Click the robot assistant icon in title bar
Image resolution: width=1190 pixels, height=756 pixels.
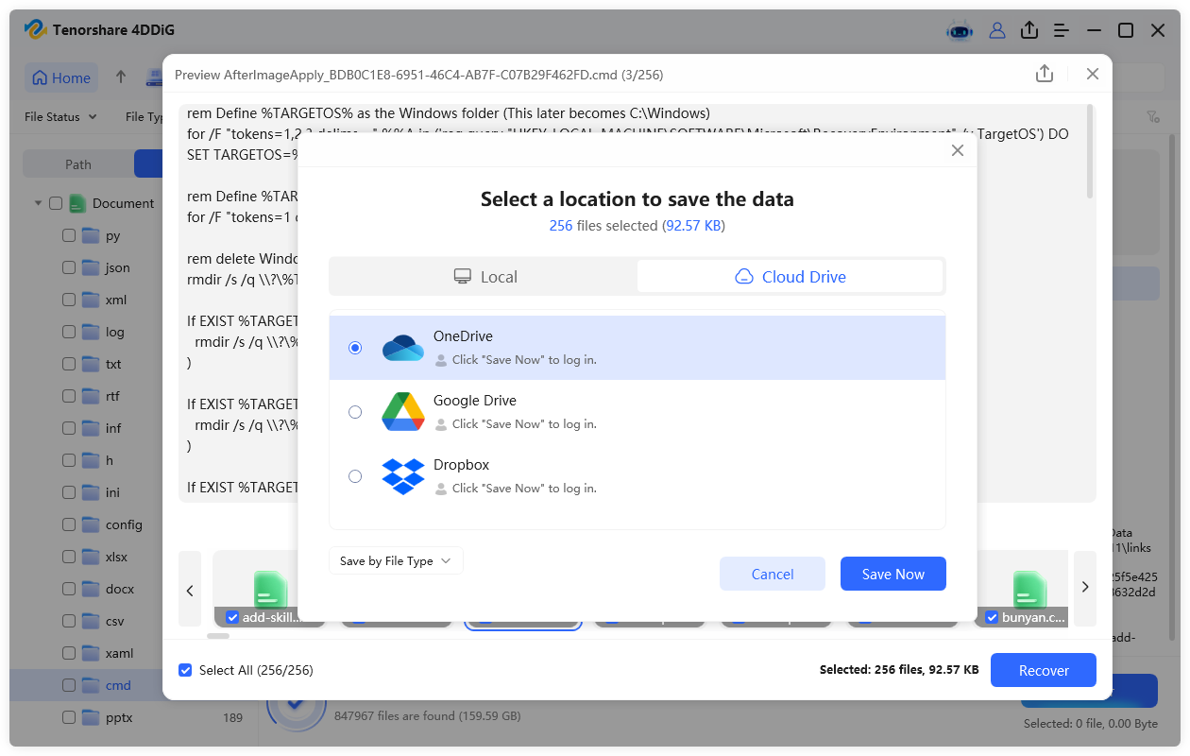[960, 30]
